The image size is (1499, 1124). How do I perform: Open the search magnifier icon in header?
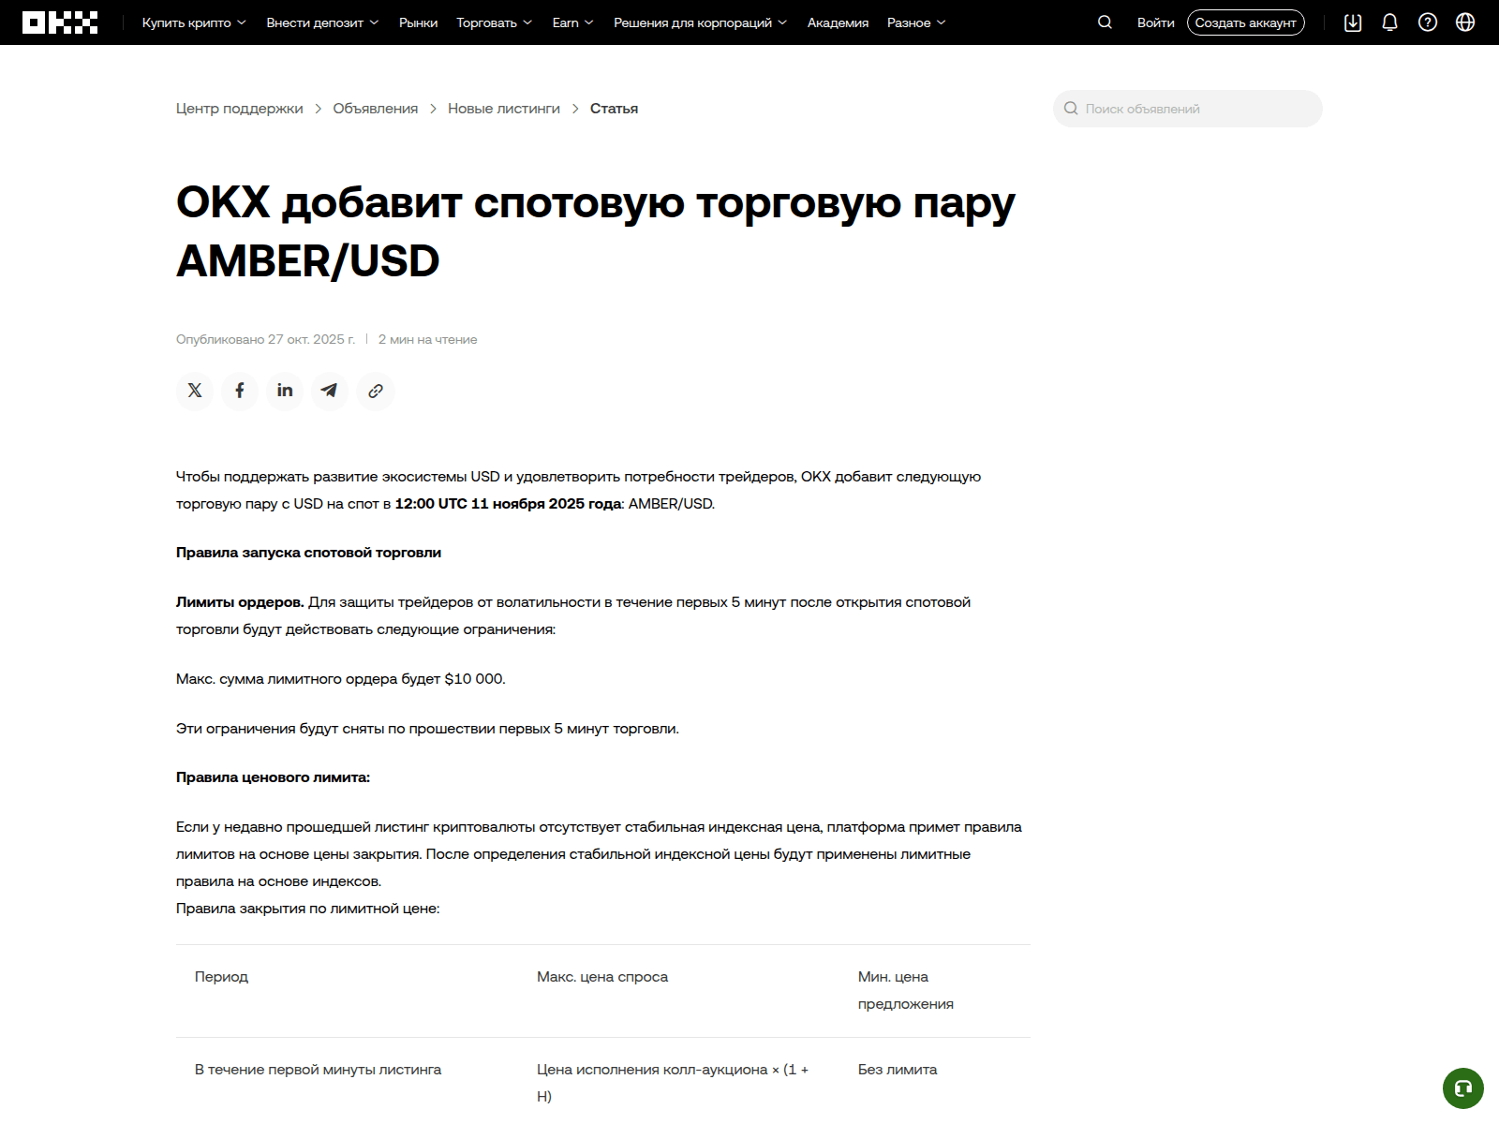coord(1106,22)
